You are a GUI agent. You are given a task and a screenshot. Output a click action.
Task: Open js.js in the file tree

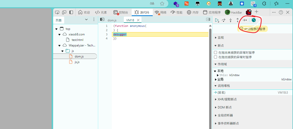pyautogui.click(x=77, y=62)
